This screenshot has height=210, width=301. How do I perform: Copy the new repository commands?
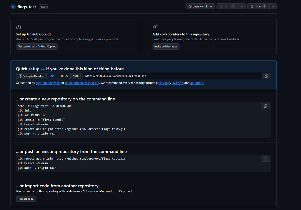(265, 106)
